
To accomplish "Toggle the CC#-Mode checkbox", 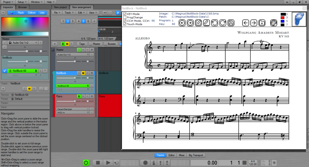I will pyautogui.click(x=125, y=21).
